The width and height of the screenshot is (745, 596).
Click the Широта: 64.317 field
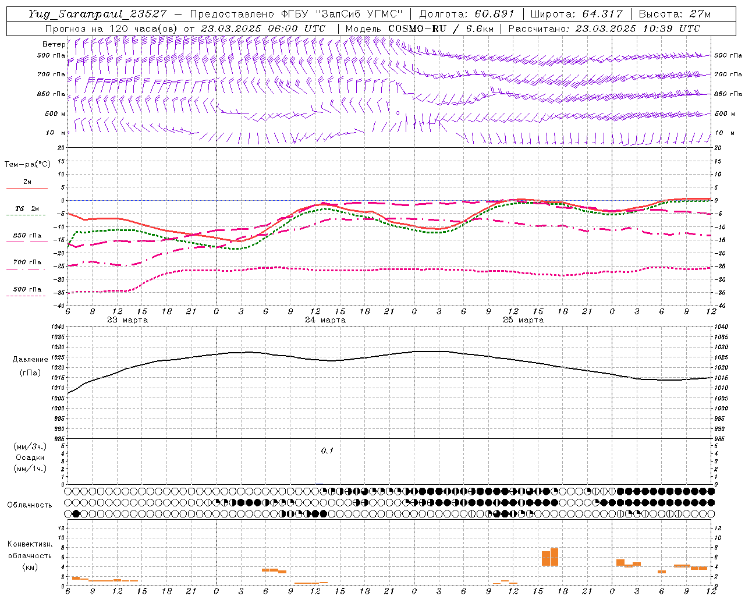[576, 14]
